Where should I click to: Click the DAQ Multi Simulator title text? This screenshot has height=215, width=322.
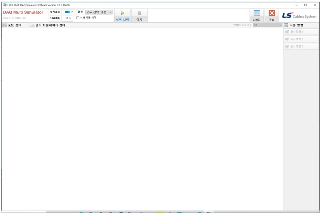(x=23, y=12)
